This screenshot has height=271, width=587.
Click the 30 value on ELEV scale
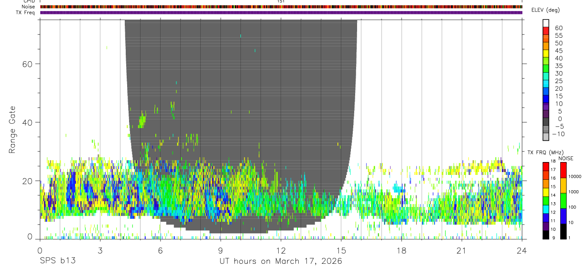click(558, 74)
